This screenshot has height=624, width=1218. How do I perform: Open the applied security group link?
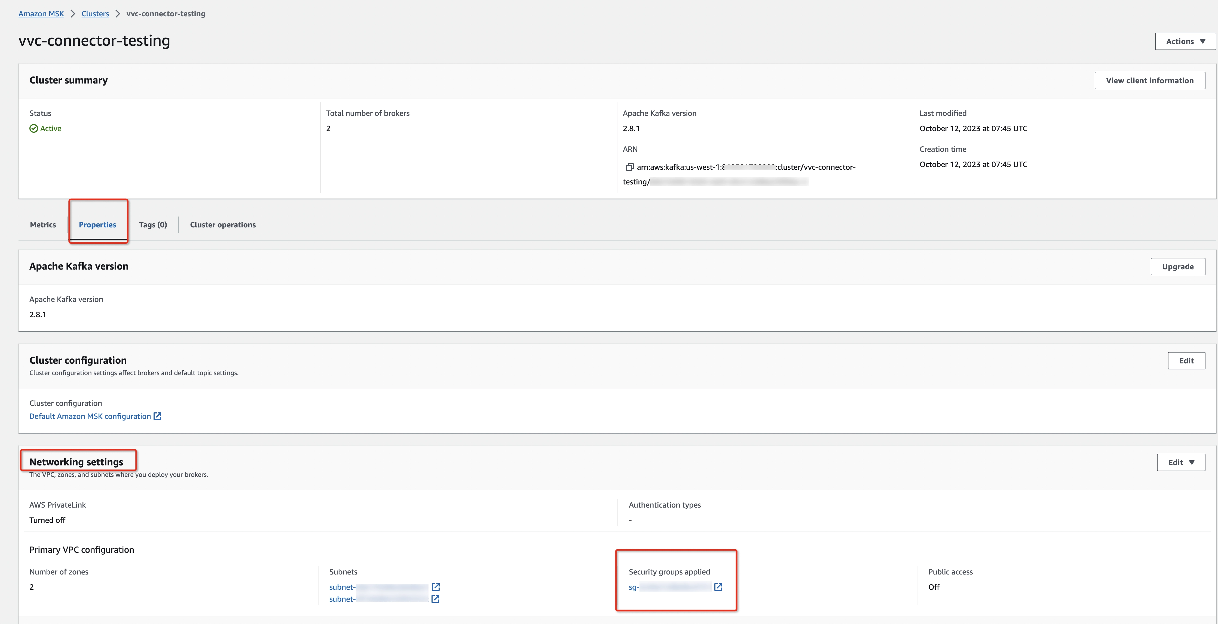click(x=669, y=587)
